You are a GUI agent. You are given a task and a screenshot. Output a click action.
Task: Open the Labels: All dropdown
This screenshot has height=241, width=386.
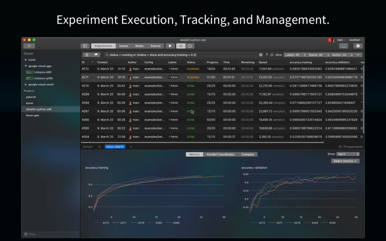[x=295, y=55]
